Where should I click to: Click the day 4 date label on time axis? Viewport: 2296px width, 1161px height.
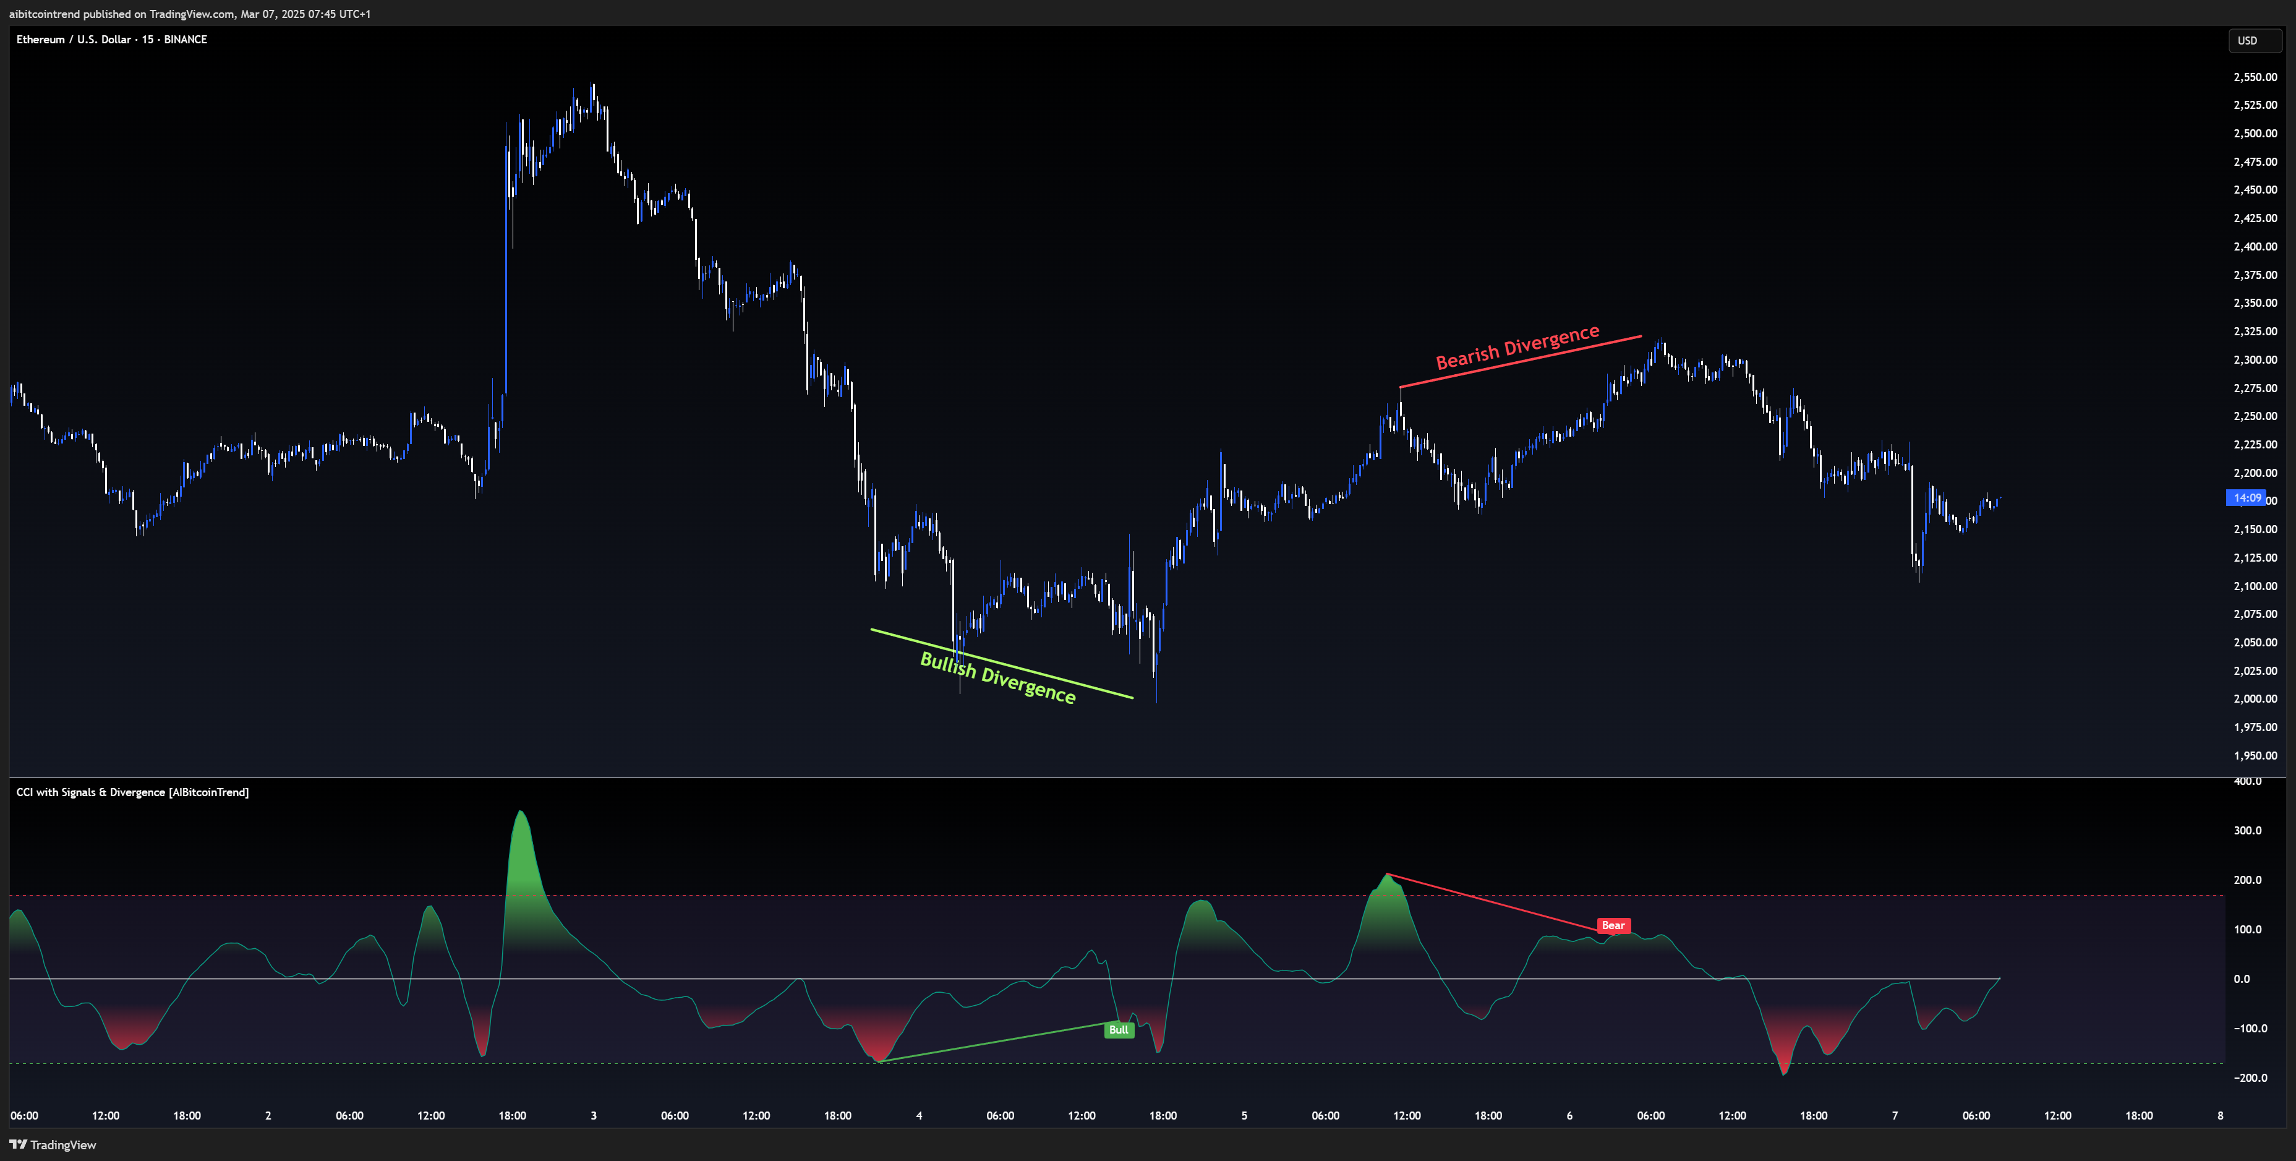tap(919, 1115)
